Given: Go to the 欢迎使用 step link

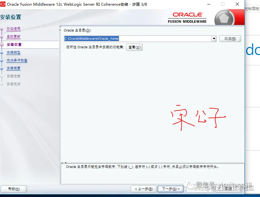Looking at the screenshot, I should click(14, 29).
